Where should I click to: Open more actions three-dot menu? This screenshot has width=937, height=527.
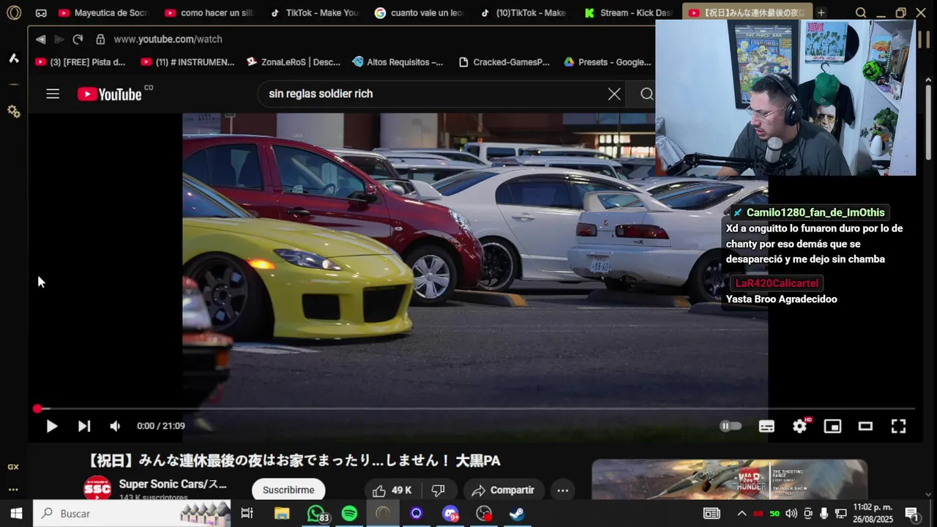562,490
